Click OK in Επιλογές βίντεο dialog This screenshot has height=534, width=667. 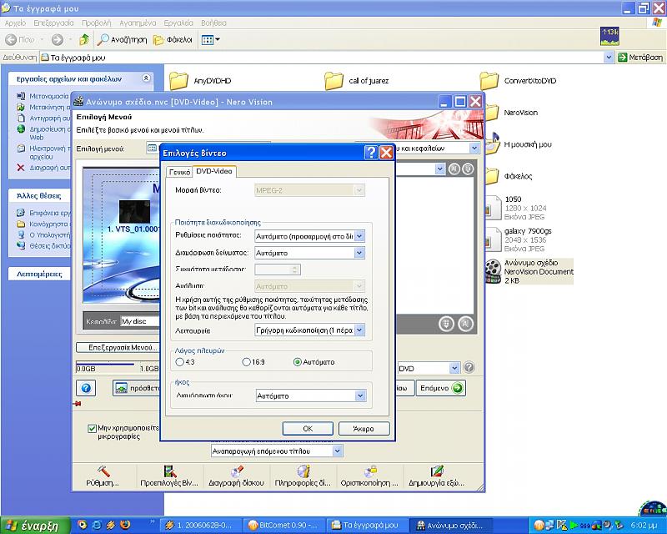(308, 428)
